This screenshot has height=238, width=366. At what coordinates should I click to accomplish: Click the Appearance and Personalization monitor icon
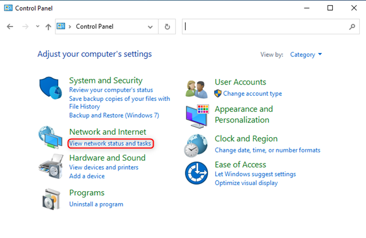[197, 115]
